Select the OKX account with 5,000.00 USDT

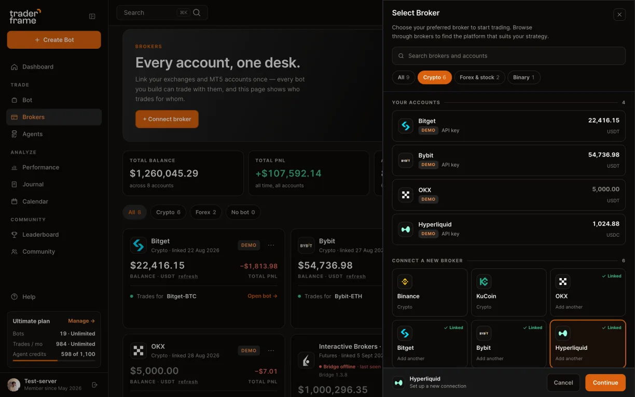[x=508, y=195]
